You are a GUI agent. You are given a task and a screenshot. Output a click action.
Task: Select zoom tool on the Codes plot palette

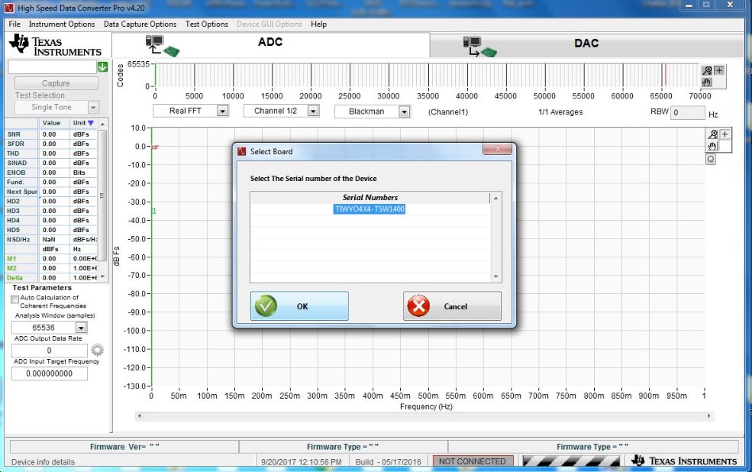tap(708, 70)
